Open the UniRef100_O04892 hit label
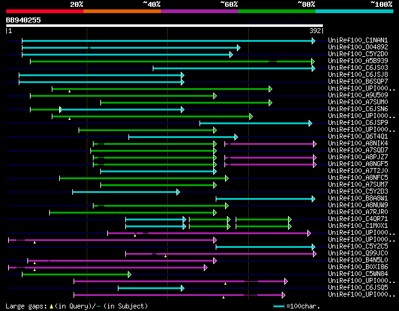 pyautogui.click(x=358, y=47)
